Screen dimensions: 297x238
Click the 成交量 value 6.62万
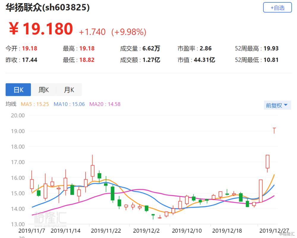coord(151,48)
